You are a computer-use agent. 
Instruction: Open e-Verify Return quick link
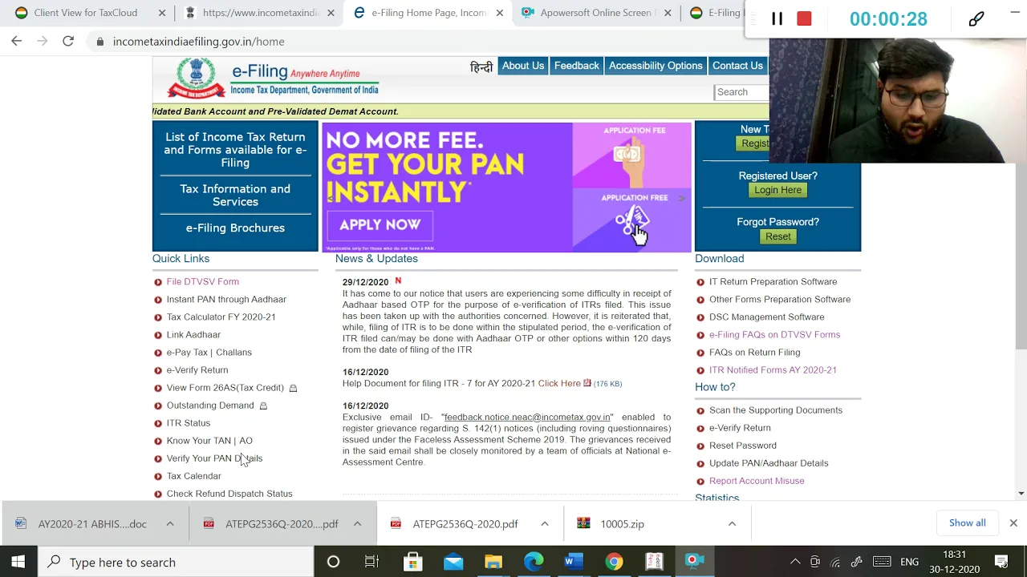[x=197, y=369]
